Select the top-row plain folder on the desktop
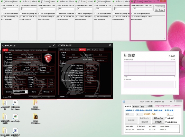Screen dimensions: 185x137 pyautogui.click(x=5, y=103)
